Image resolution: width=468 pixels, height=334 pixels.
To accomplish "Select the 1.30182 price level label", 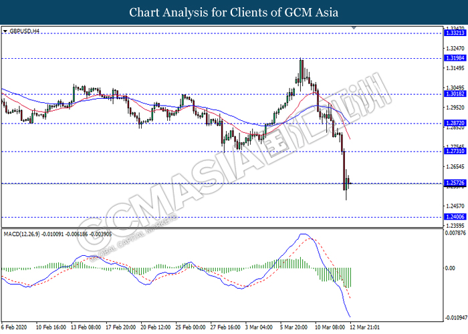I will tap(455, 94).
